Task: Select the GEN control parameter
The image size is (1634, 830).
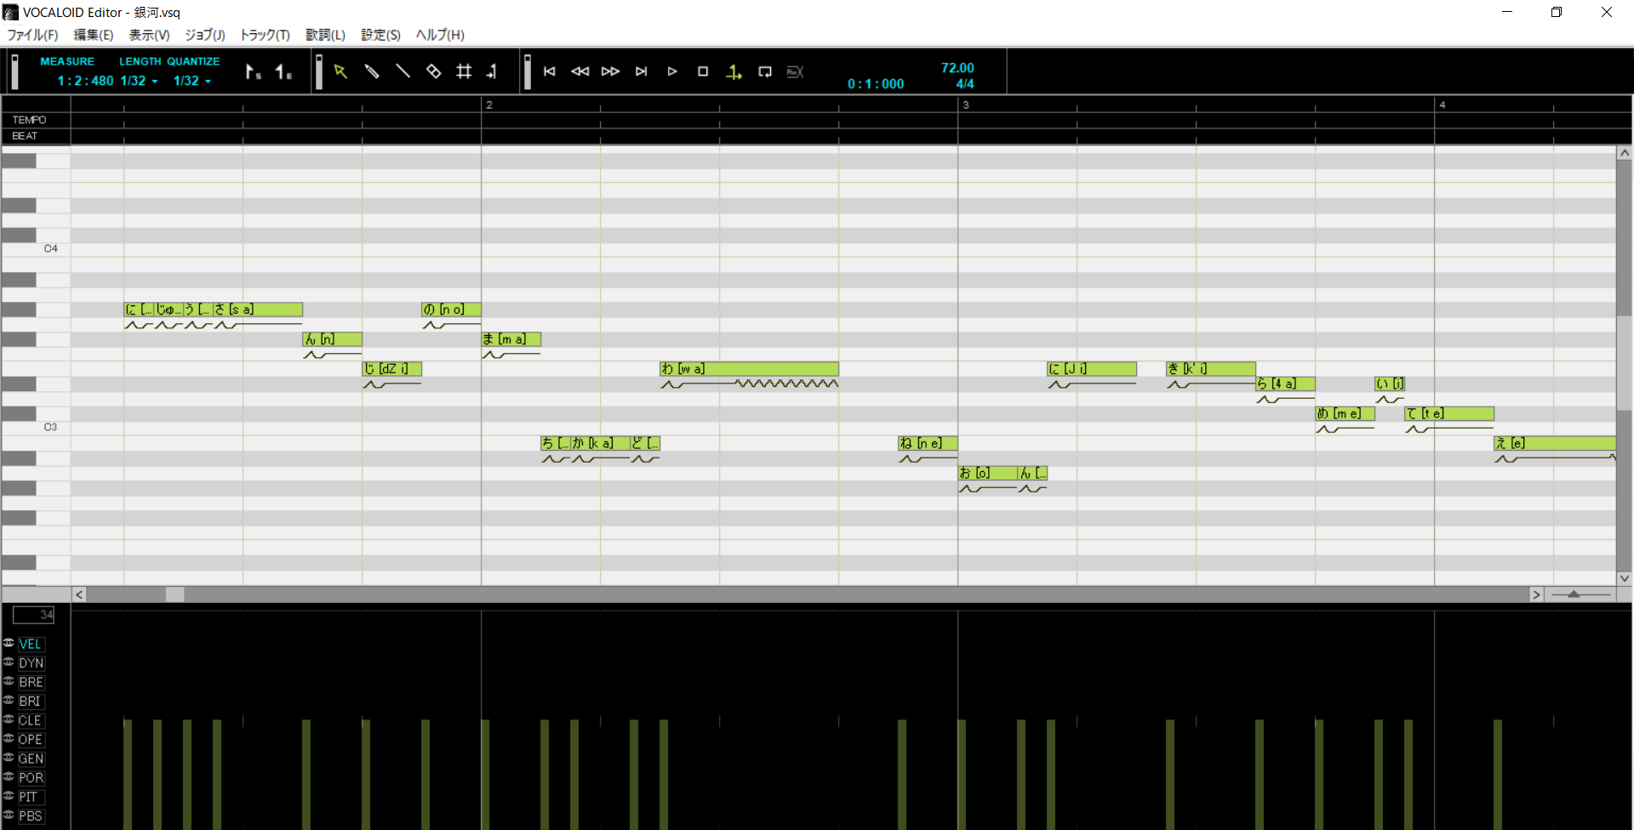Action: [x=31, y=759]
